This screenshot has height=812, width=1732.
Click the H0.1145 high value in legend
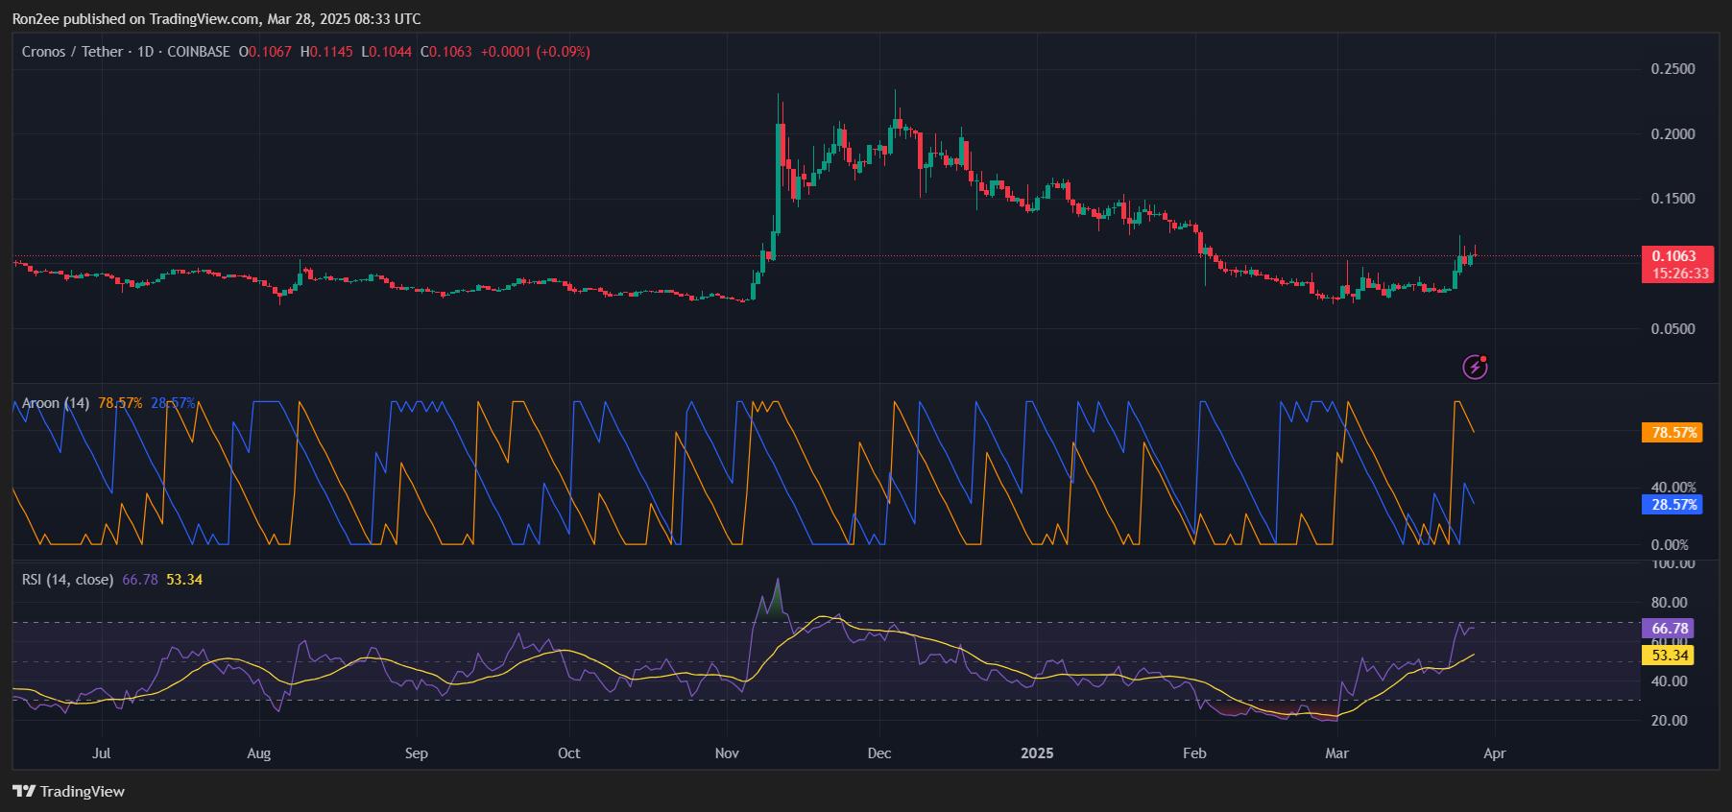click(x=326, y=52)
